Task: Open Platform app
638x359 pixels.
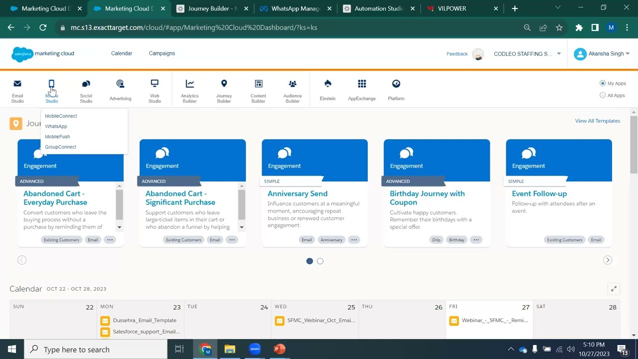Action: 396,91
